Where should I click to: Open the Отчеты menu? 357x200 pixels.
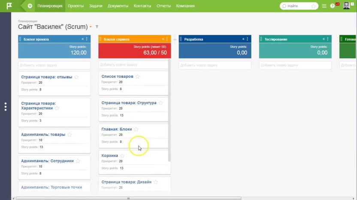[x=163, y=6]
